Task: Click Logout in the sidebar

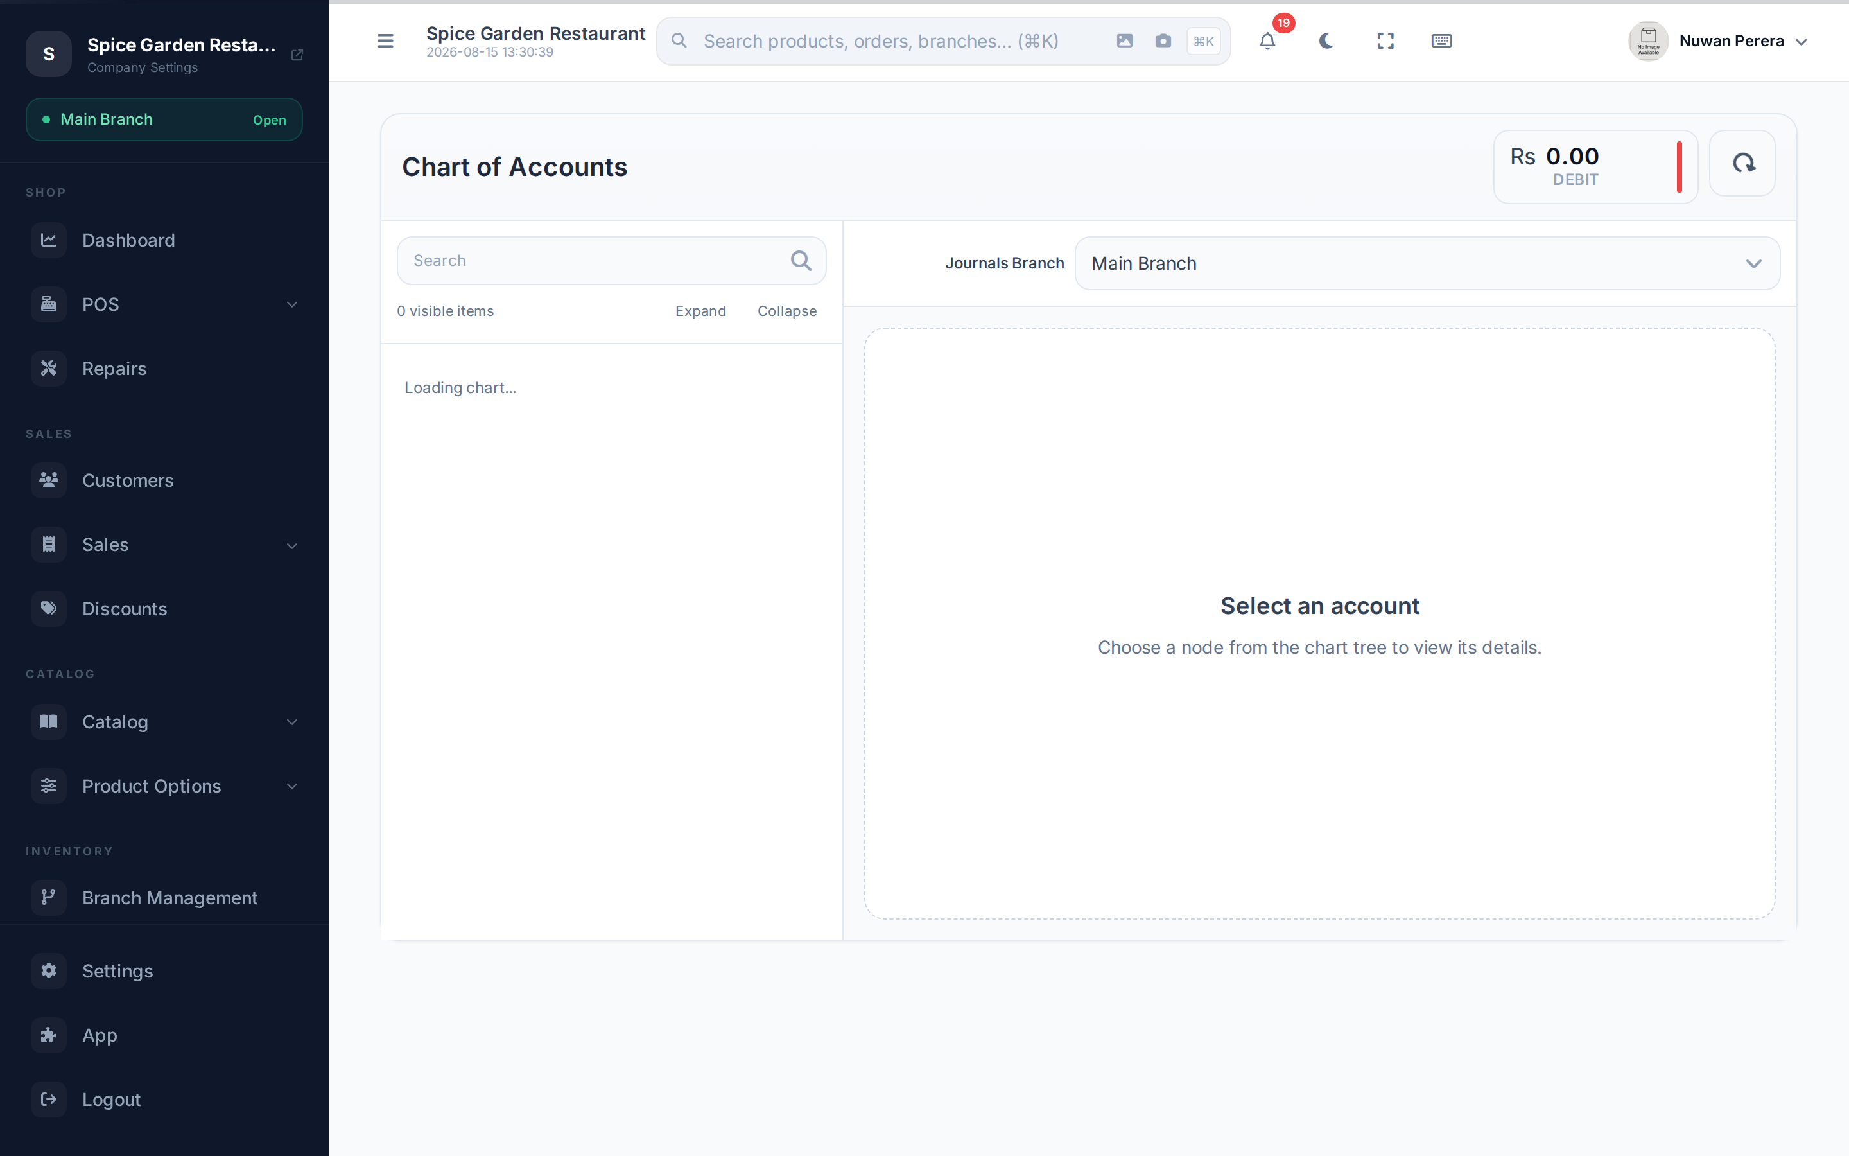Action: click(164, 1099)
